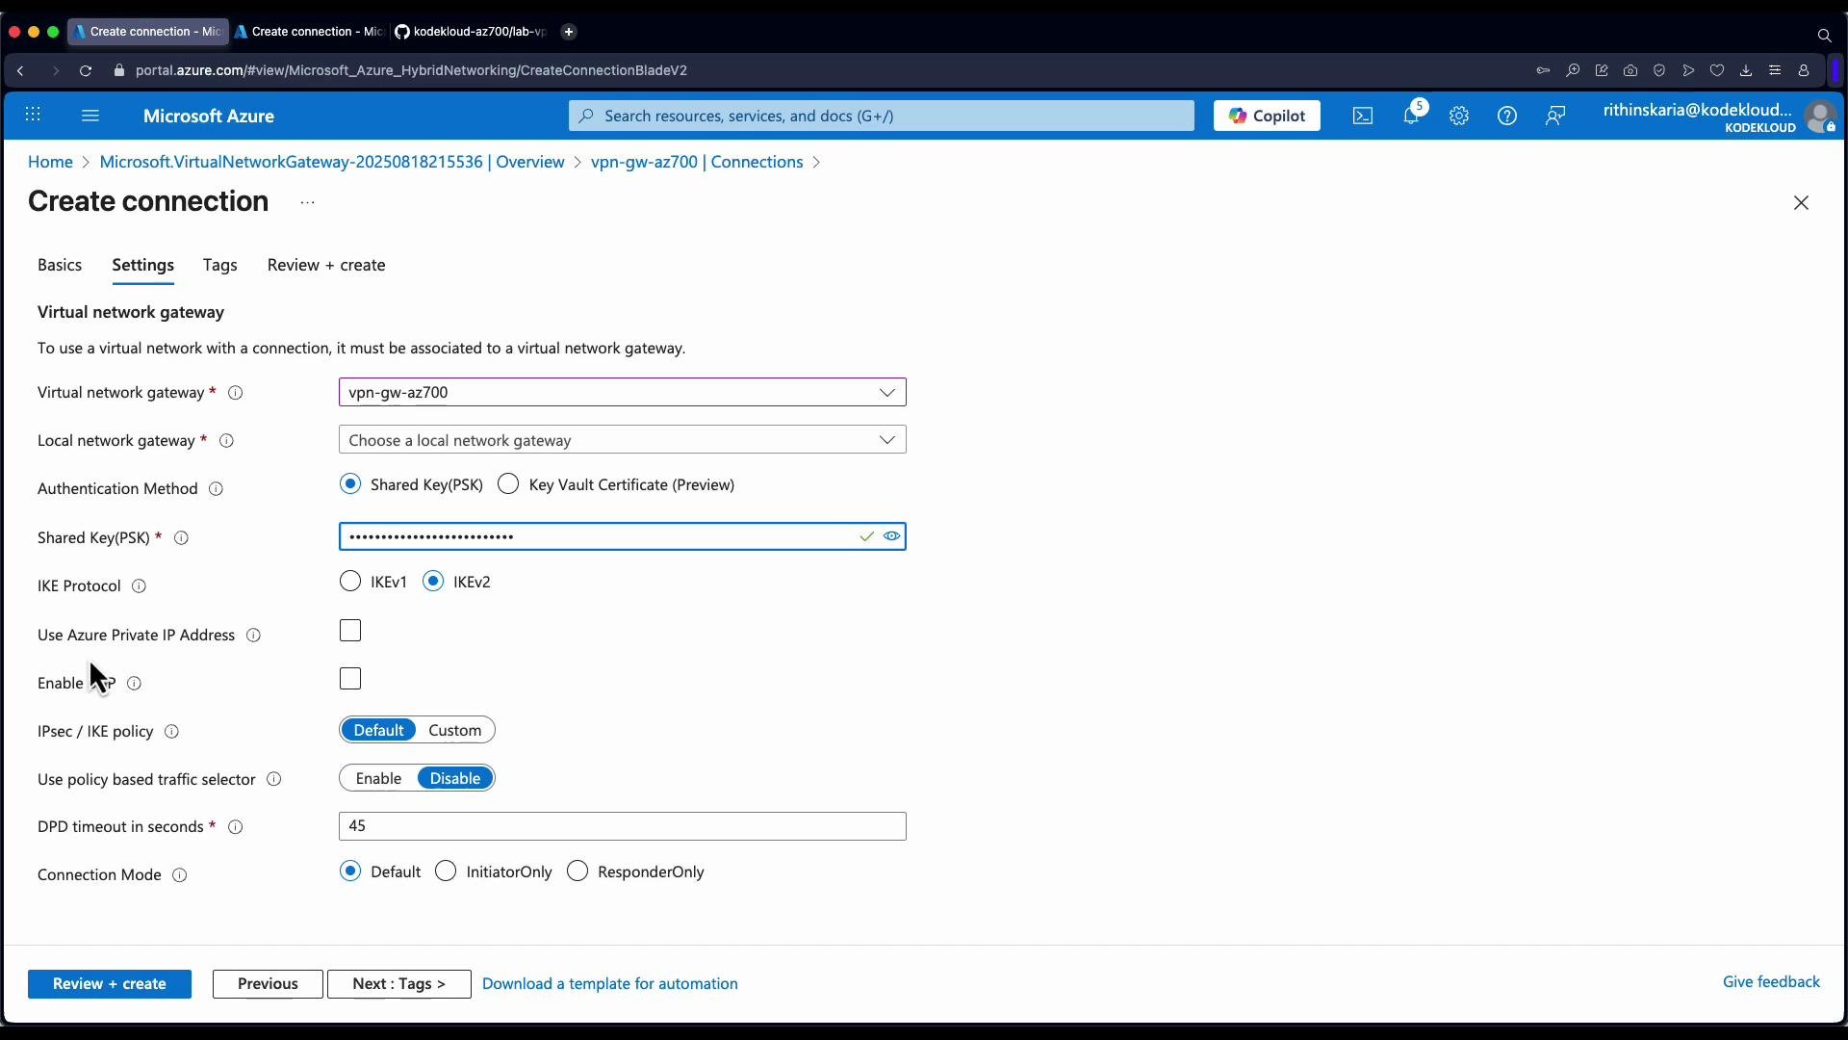Check Use Azure Private IP Address
The width and height of the screenshot is (1848, 1040).
(350, 631)
